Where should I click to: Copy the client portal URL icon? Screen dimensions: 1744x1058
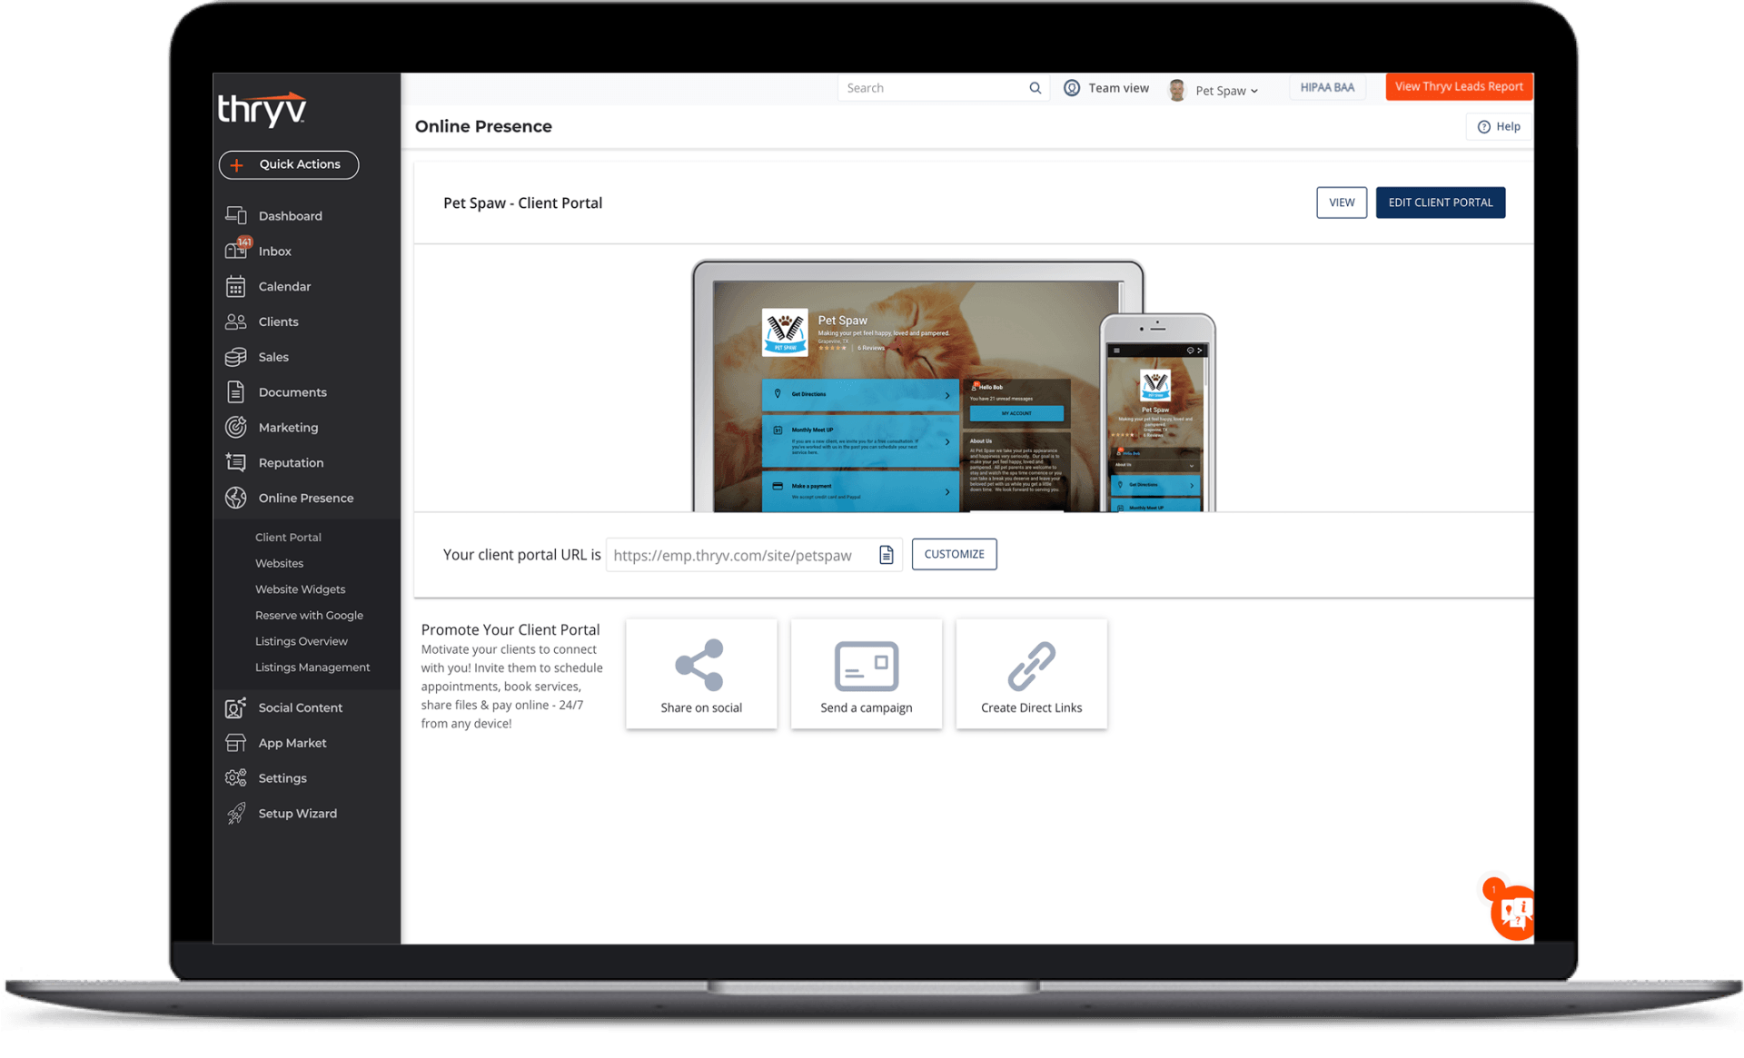(886, 555)
